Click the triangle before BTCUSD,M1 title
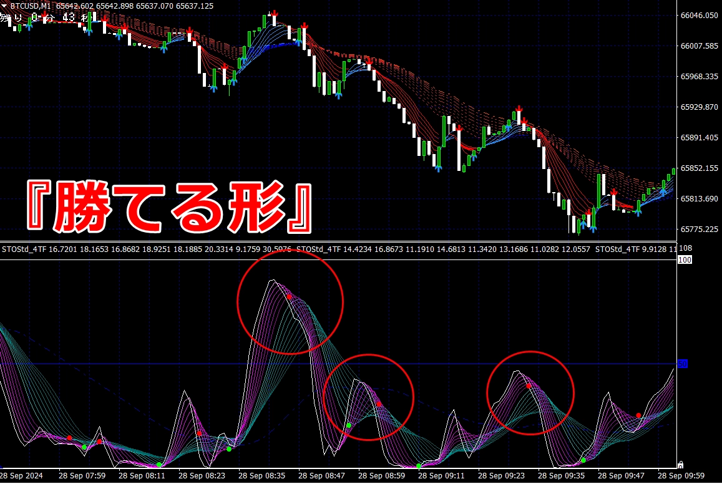The height and width of the screenshot is (484, 722). point(4,6)
